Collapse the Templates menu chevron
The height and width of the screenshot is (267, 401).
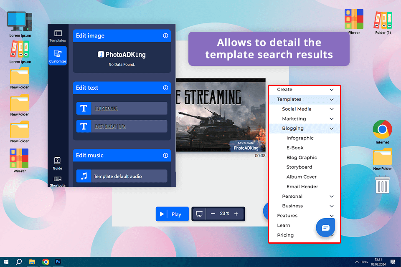tap(331, 99)
